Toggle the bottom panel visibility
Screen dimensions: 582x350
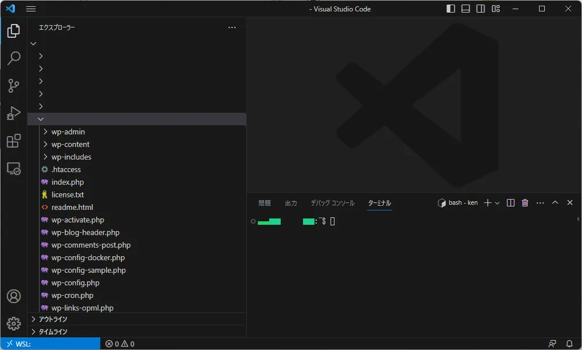click(466, 9)
